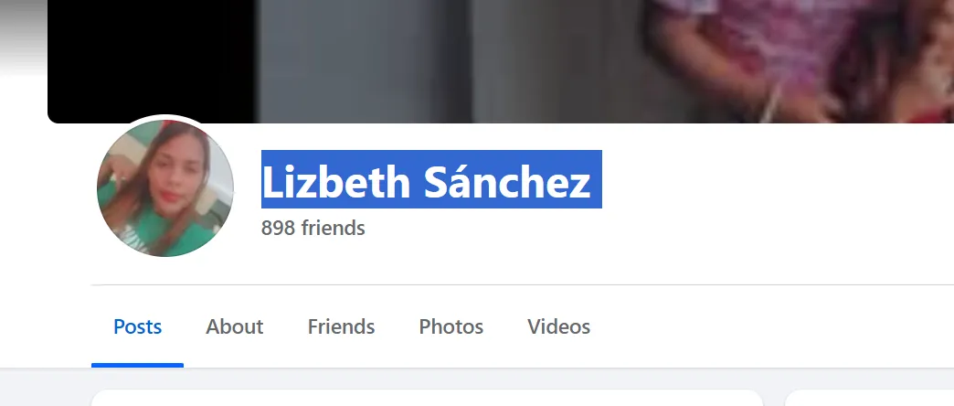Click the first name Lizbeth in the heading

pyautogui.click(x=336, y=181)
